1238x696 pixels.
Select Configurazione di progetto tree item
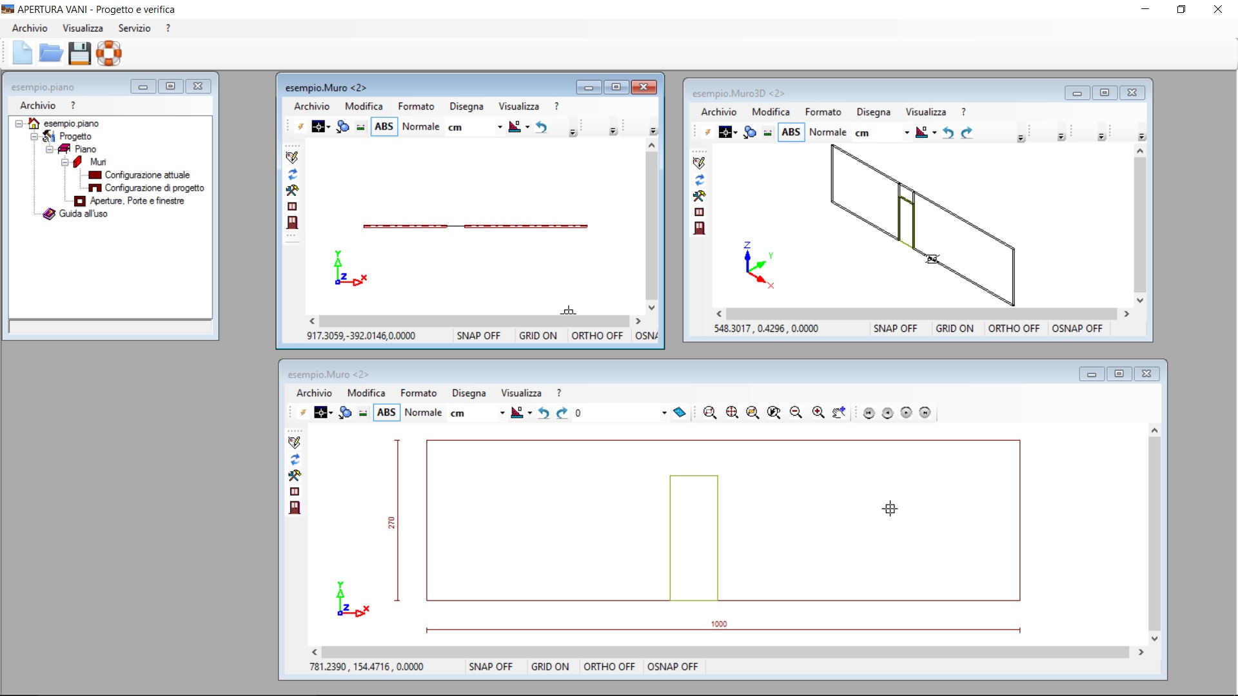coord(154,188)
